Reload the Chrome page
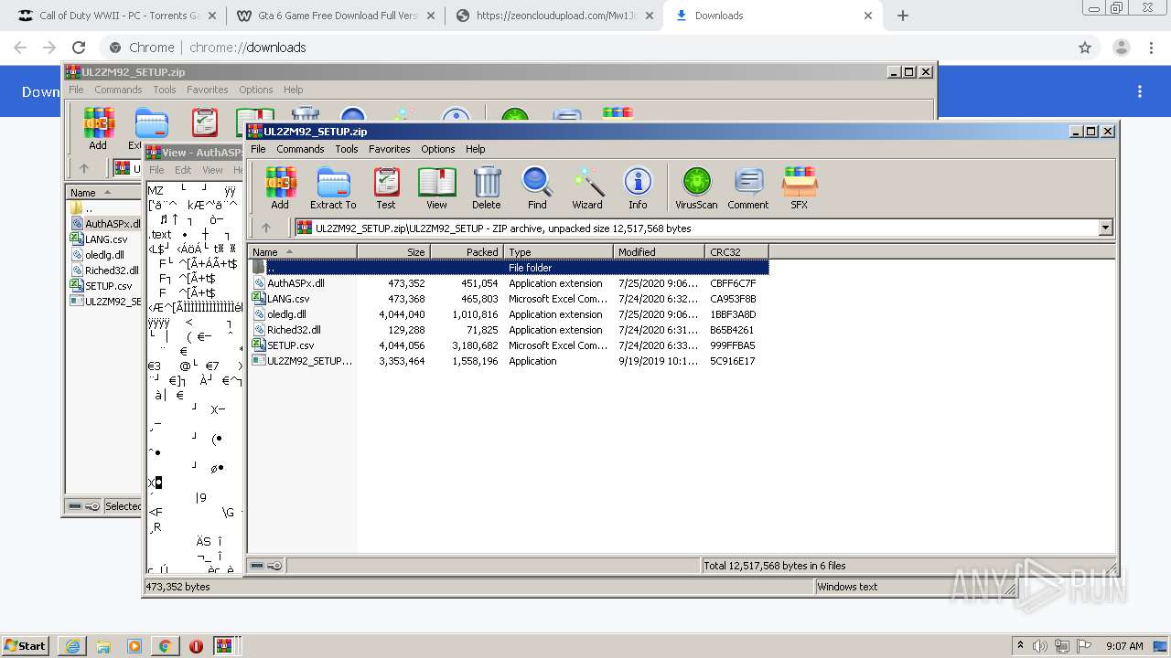1171x658 pixels. click(x=79, y=48)
